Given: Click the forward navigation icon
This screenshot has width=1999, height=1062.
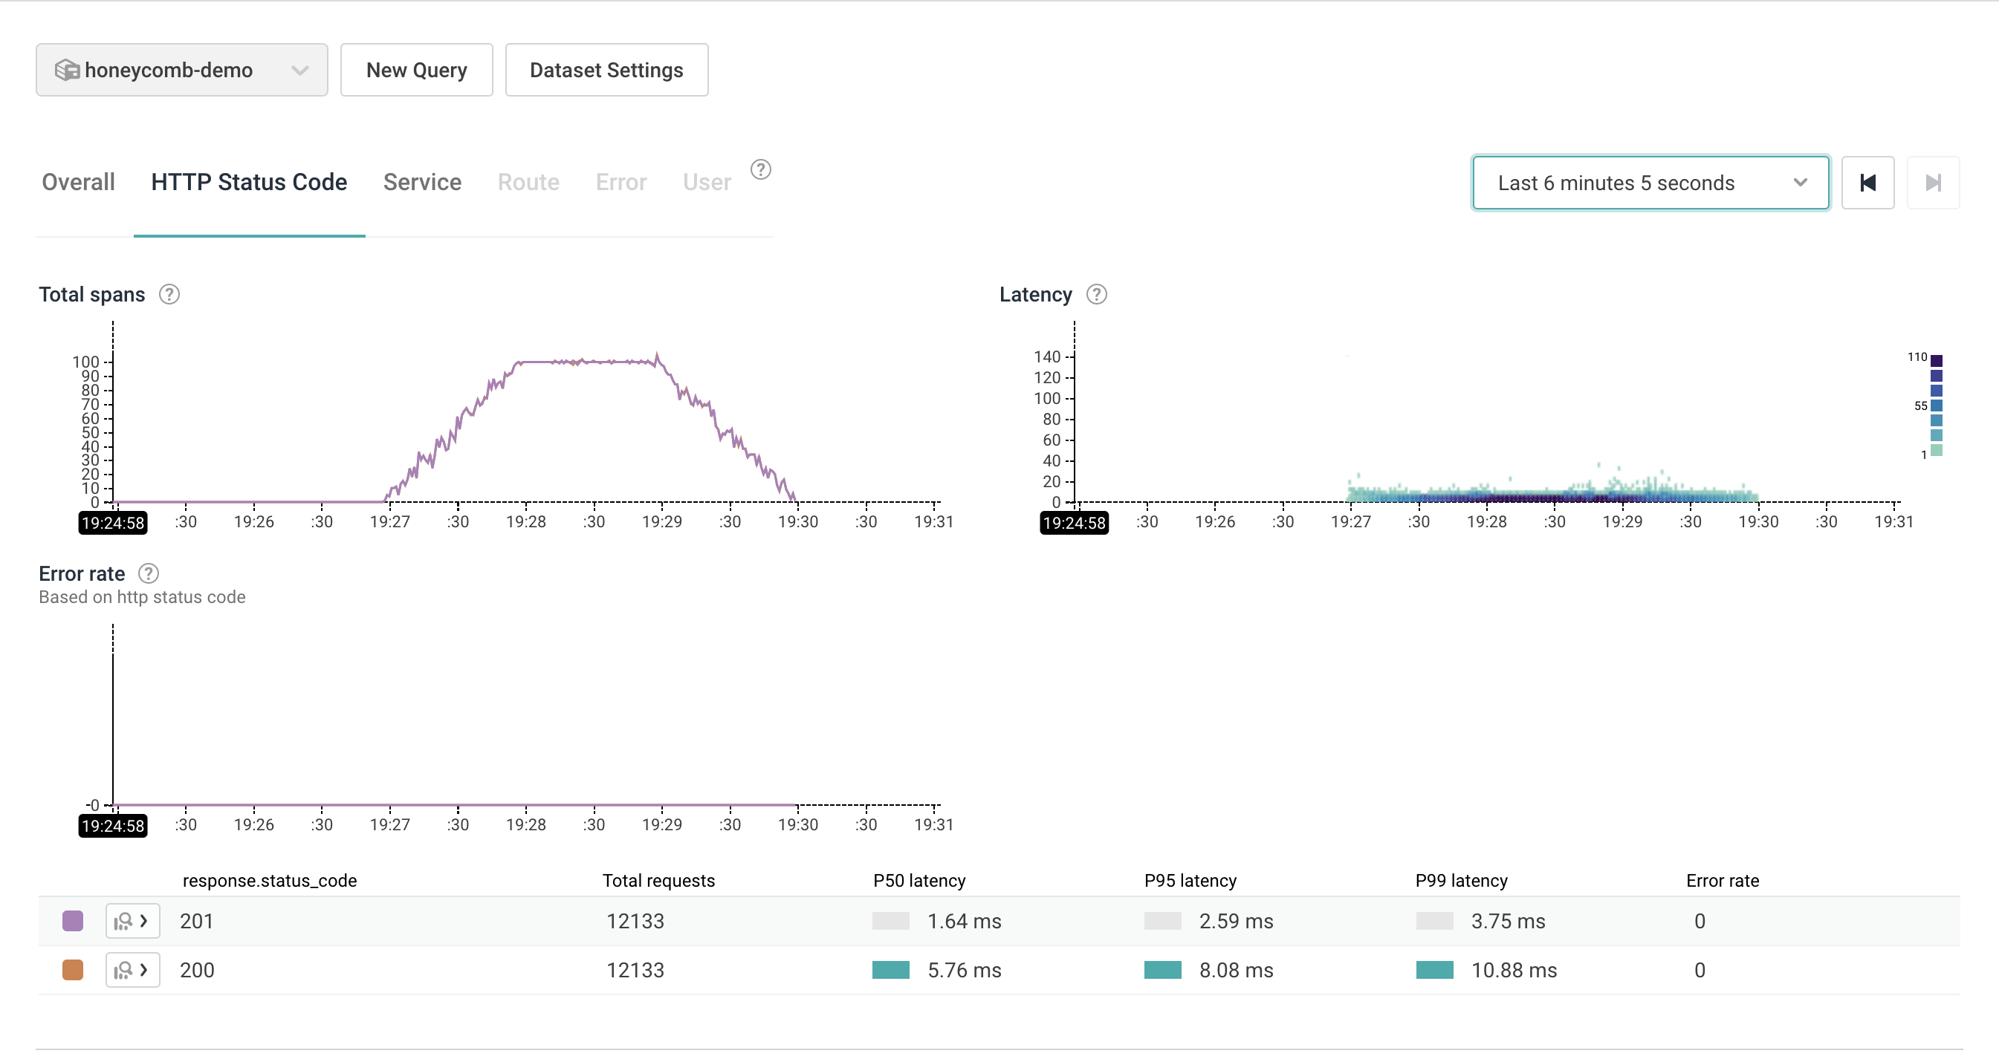Looking at the screenshot, I should tap(1931, 182).
